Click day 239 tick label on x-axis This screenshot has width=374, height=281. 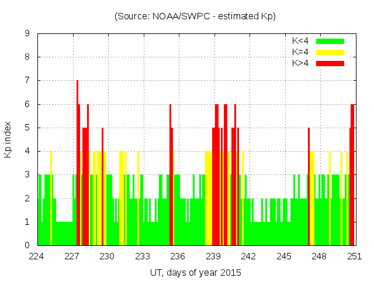[x=213, y=256]
